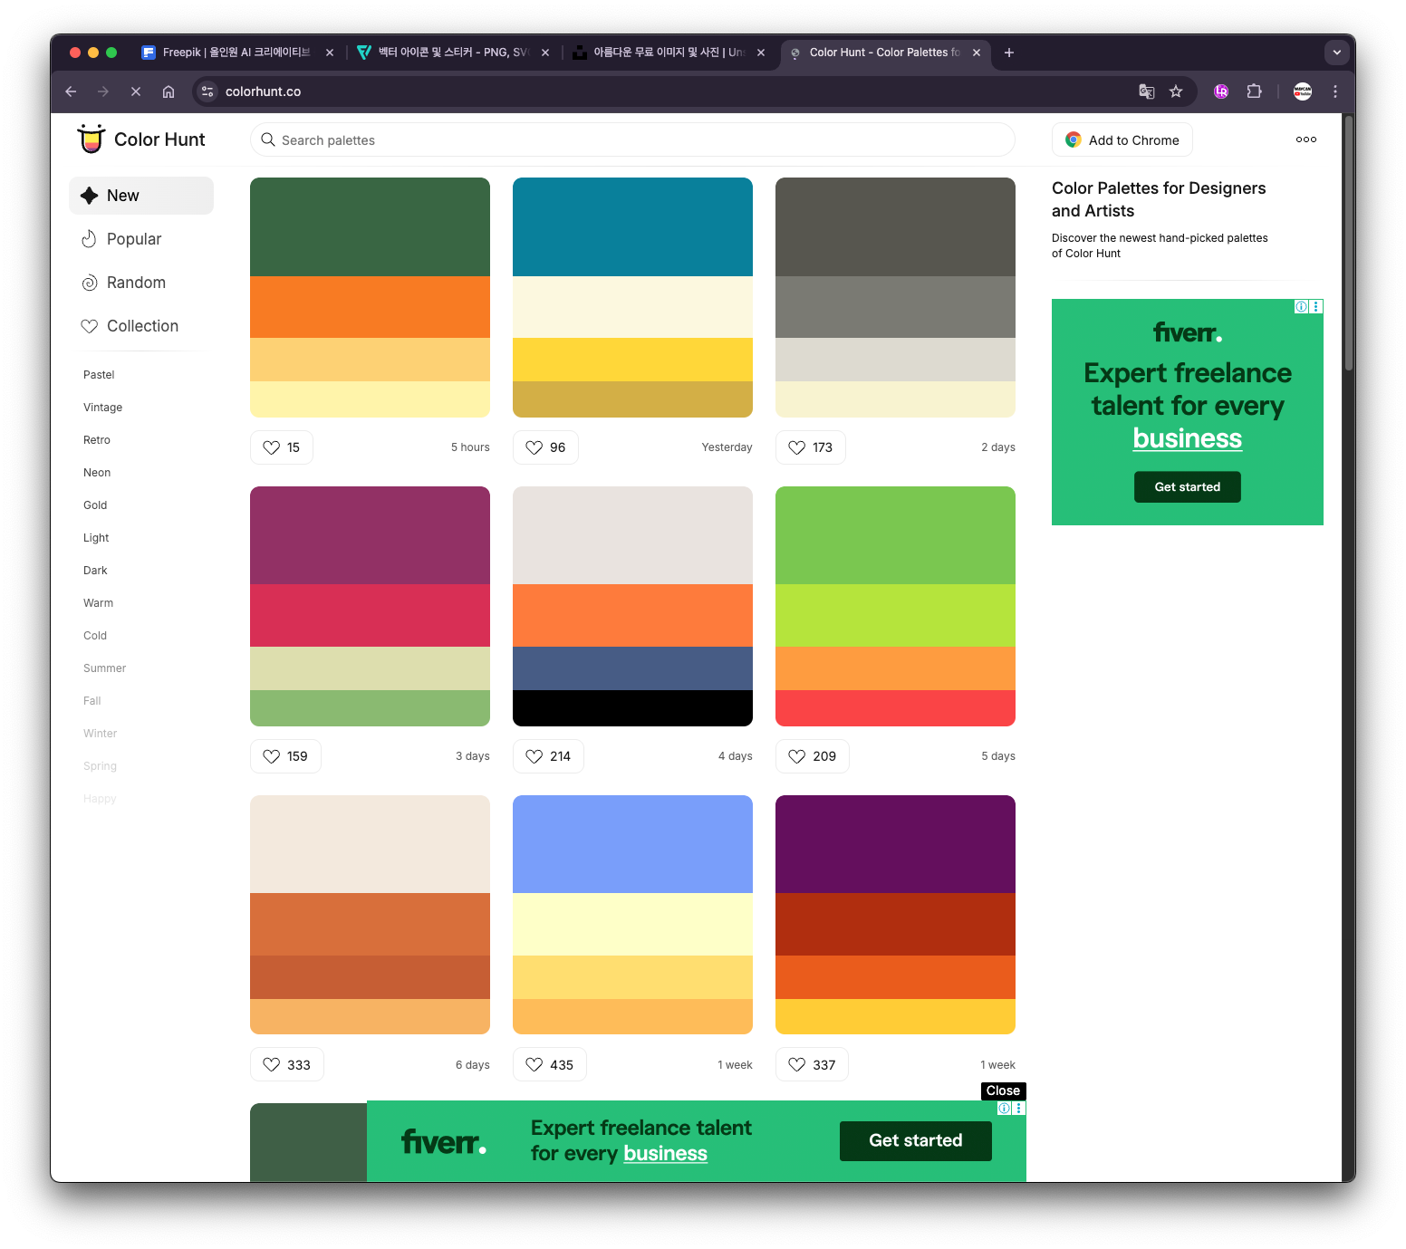Open the Popular palettes section
1406x1249 pixels.
tap(133, 239)
